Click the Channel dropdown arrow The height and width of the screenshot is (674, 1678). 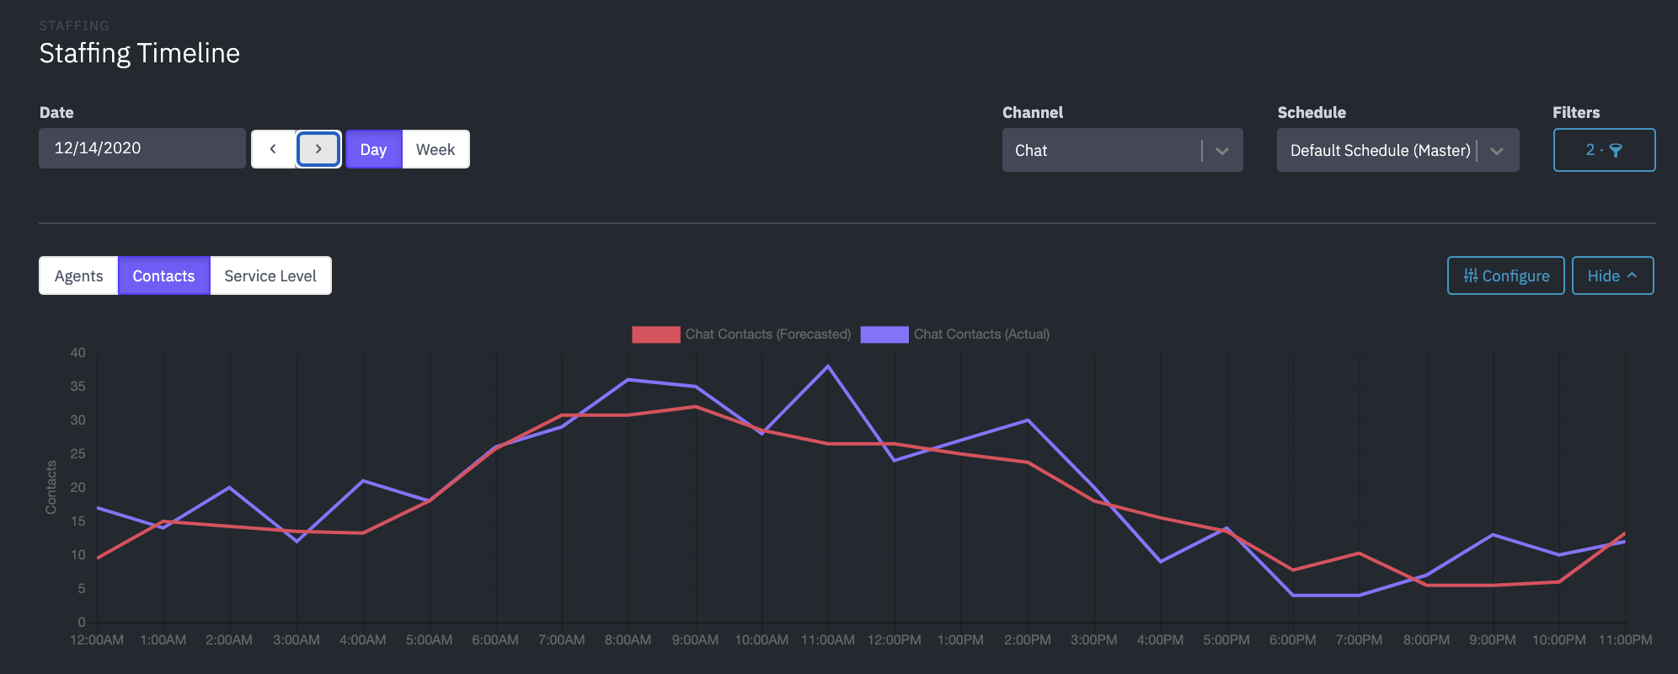[1222, 151]
